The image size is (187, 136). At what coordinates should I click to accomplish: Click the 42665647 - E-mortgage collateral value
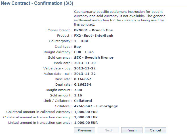96,106
